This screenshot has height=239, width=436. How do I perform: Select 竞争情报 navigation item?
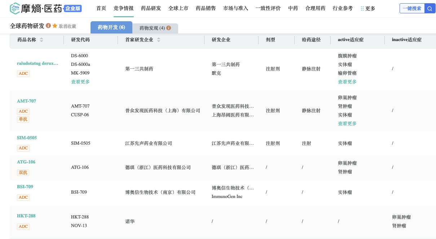point(123,8)
